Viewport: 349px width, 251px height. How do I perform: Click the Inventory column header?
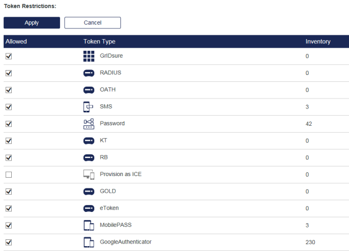317,41
